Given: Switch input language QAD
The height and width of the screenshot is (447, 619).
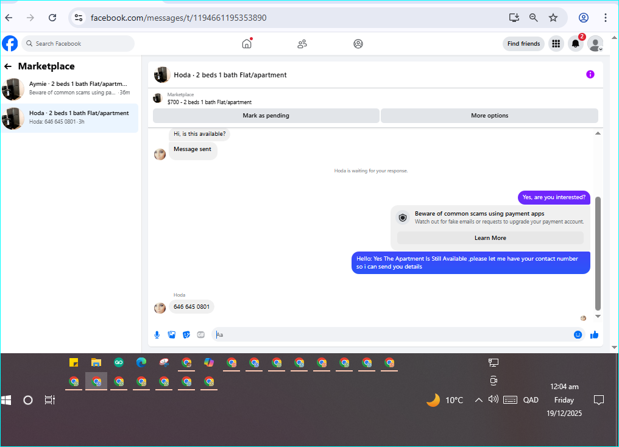Looking at the screenshot, I should pos(531,400).
